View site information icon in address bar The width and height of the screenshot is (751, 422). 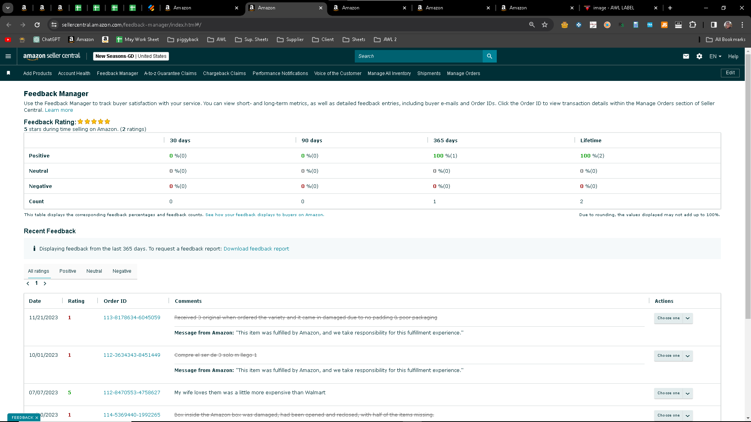coord(54,25)
